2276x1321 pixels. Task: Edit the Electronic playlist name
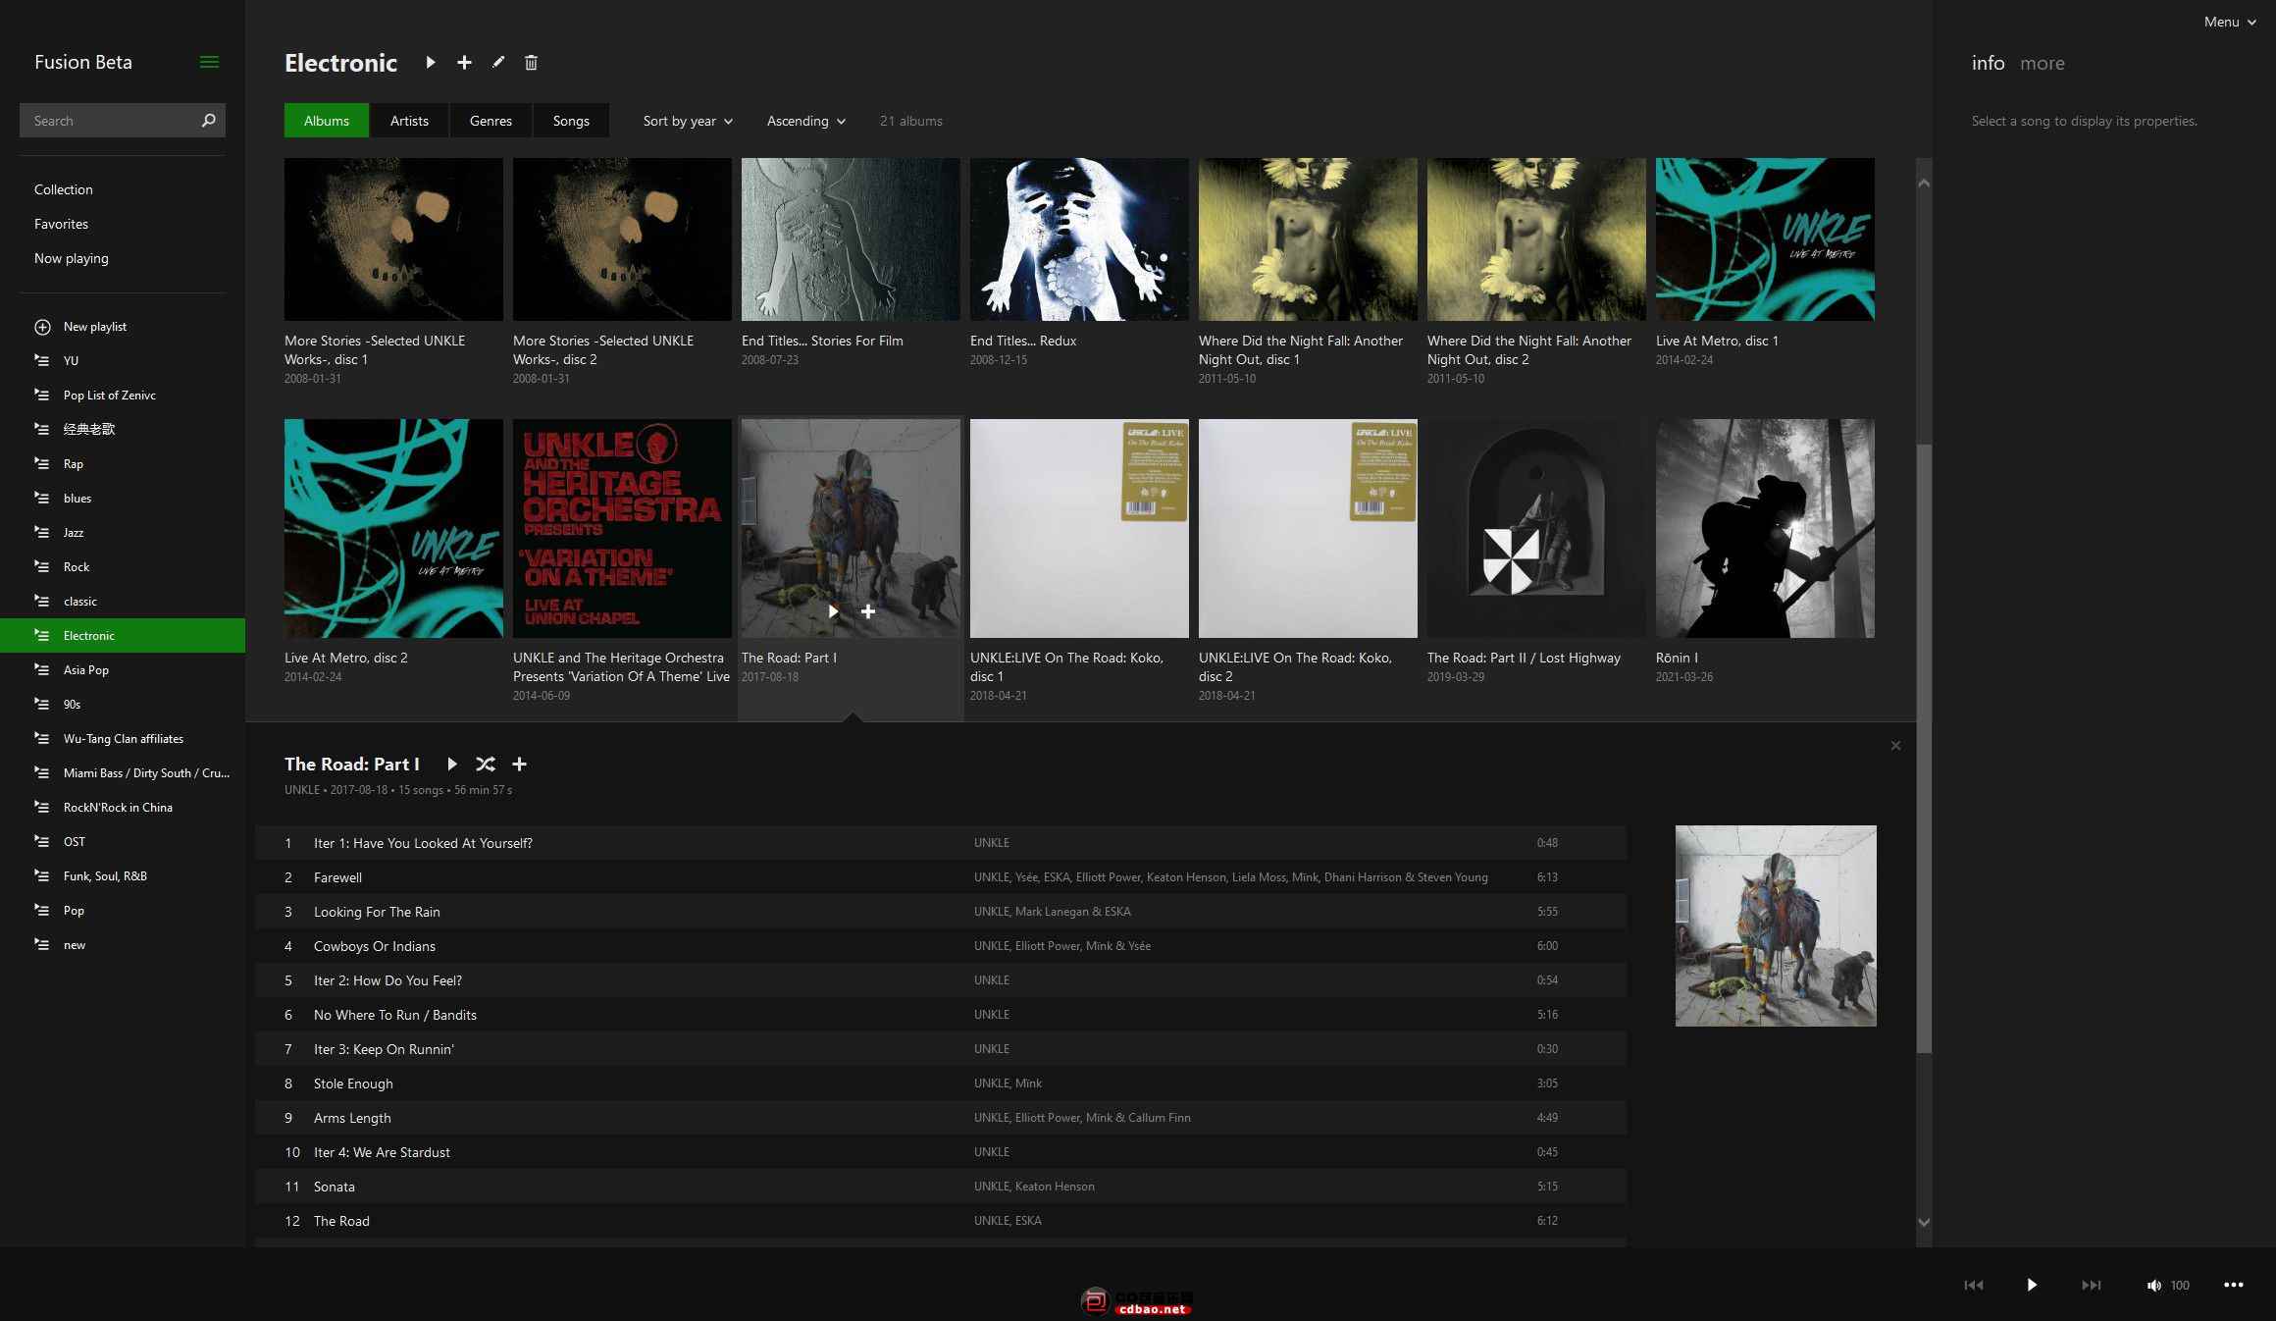pos(498,63)
